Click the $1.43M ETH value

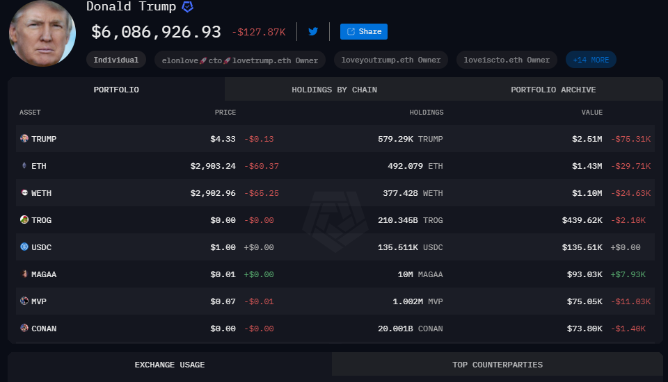[587, 166]
